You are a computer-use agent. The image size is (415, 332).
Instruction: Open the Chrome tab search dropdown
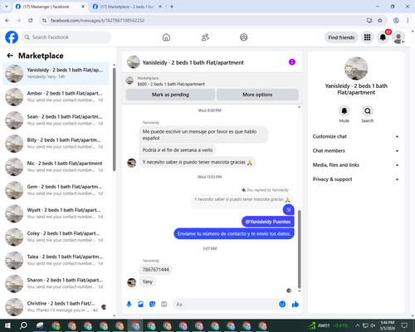tap(7, 7)
